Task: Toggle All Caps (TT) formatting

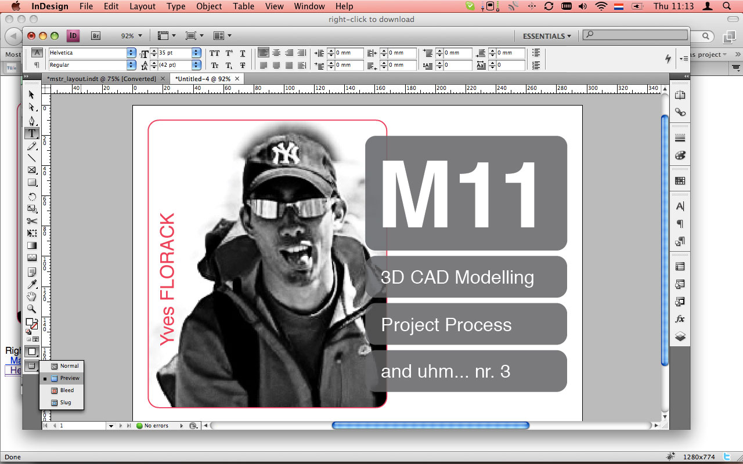Action: pyautogui.click(x=215, y=53)
